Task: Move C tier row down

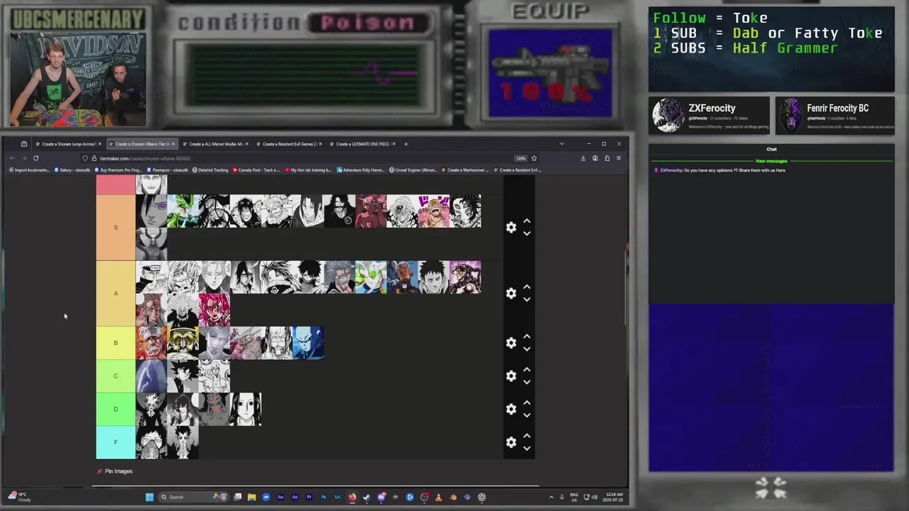Action: 527,382
